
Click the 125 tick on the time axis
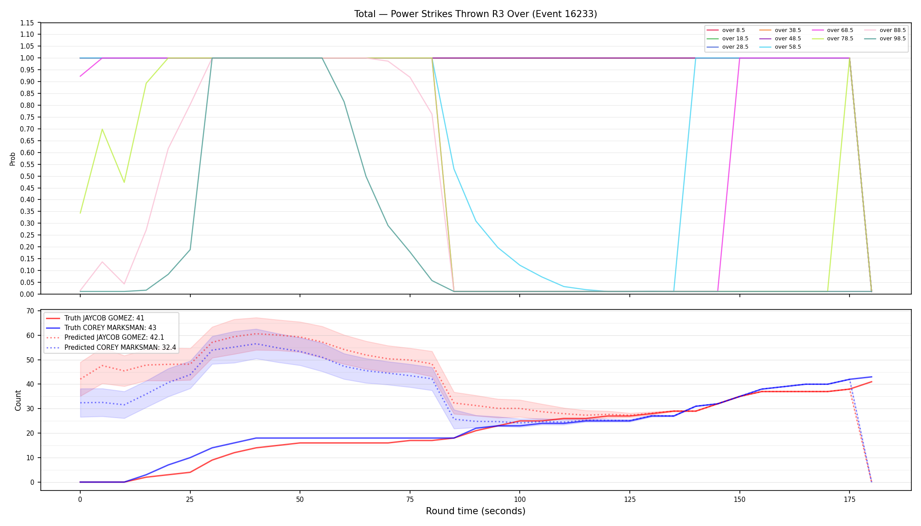coord(630,499)
